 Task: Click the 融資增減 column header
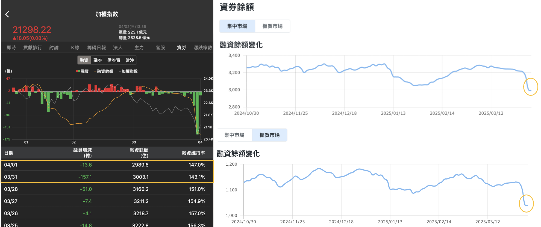tap(83, 153)
